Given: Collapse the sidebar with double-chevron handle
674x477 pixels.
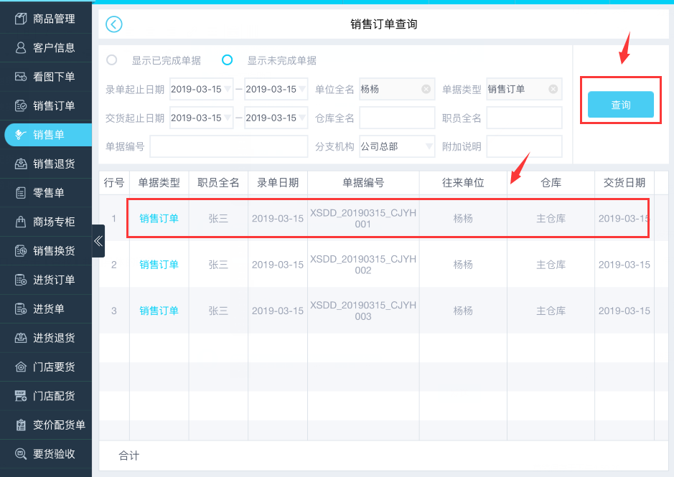Looking at the screenshot, I should point(98,240).
